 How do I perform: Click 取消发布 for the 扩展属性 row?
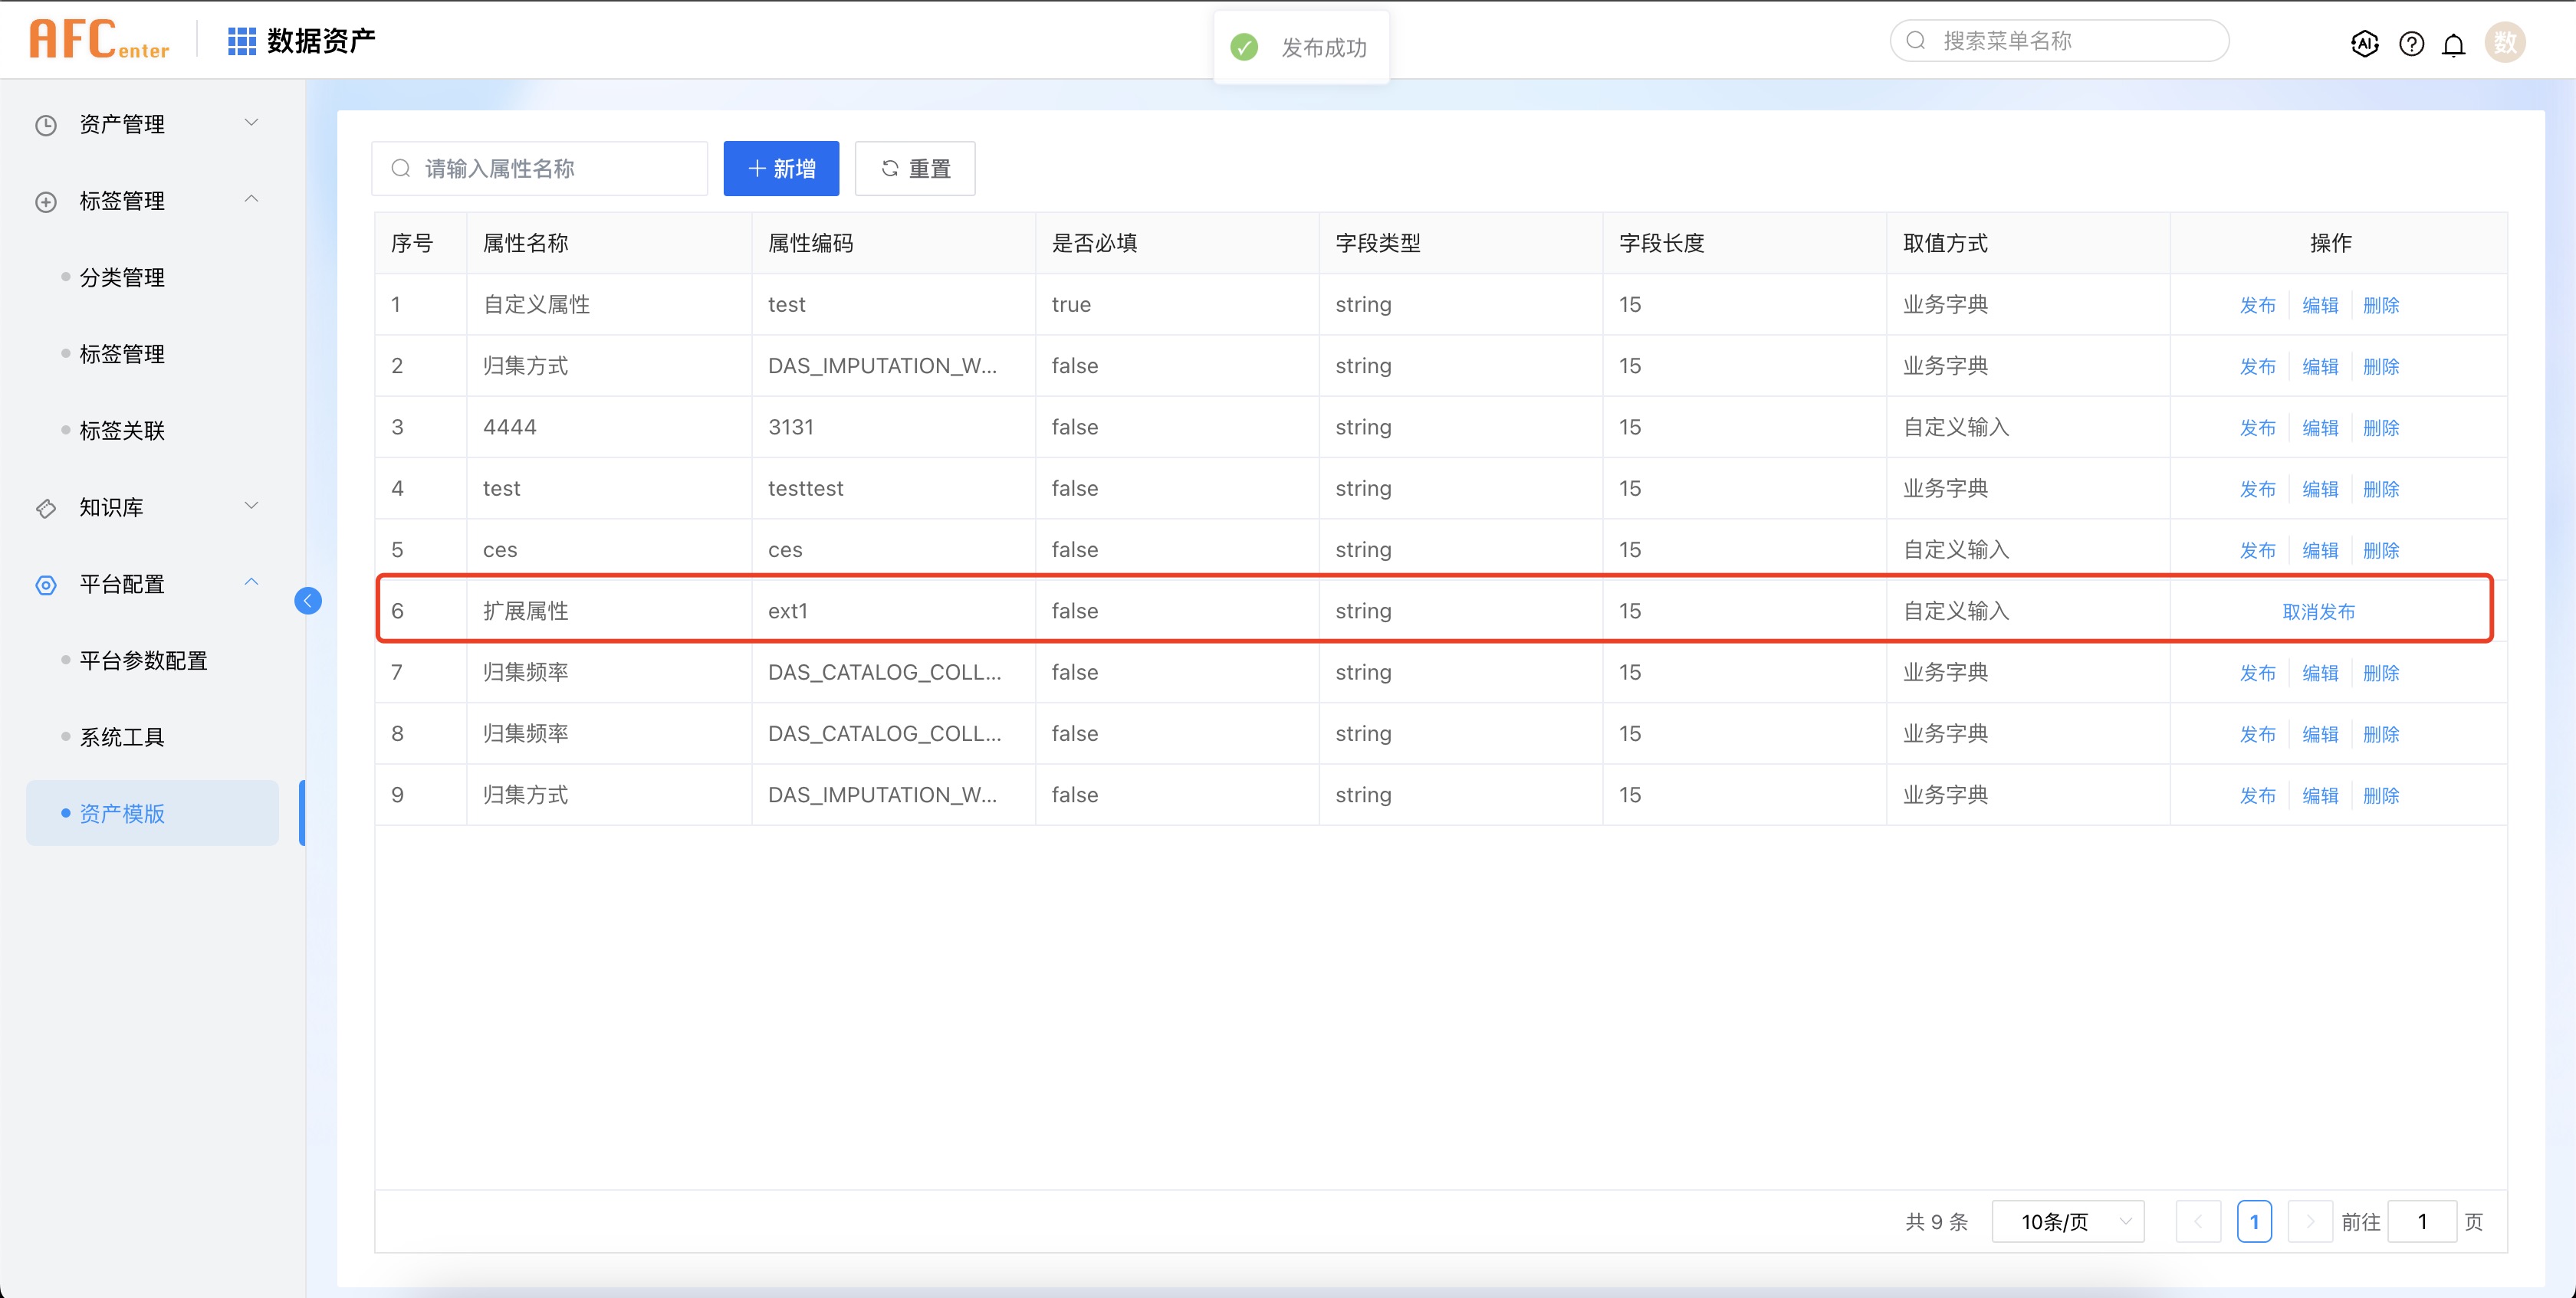coord(2319,611)
